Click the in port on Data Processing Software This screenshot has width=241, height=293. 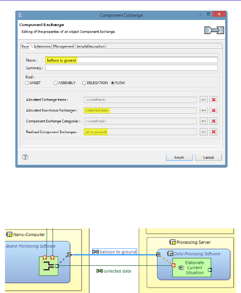(x=158, y=254)
